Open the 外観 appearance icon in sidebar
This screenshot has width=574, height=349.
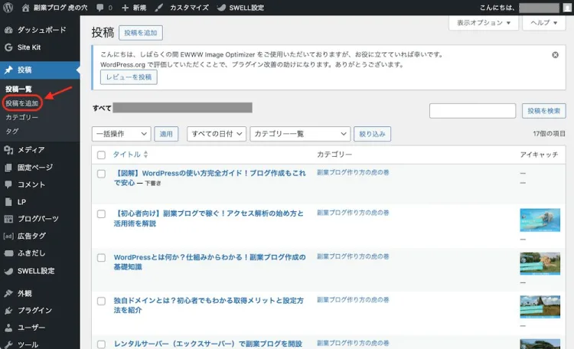click(8, 293)
